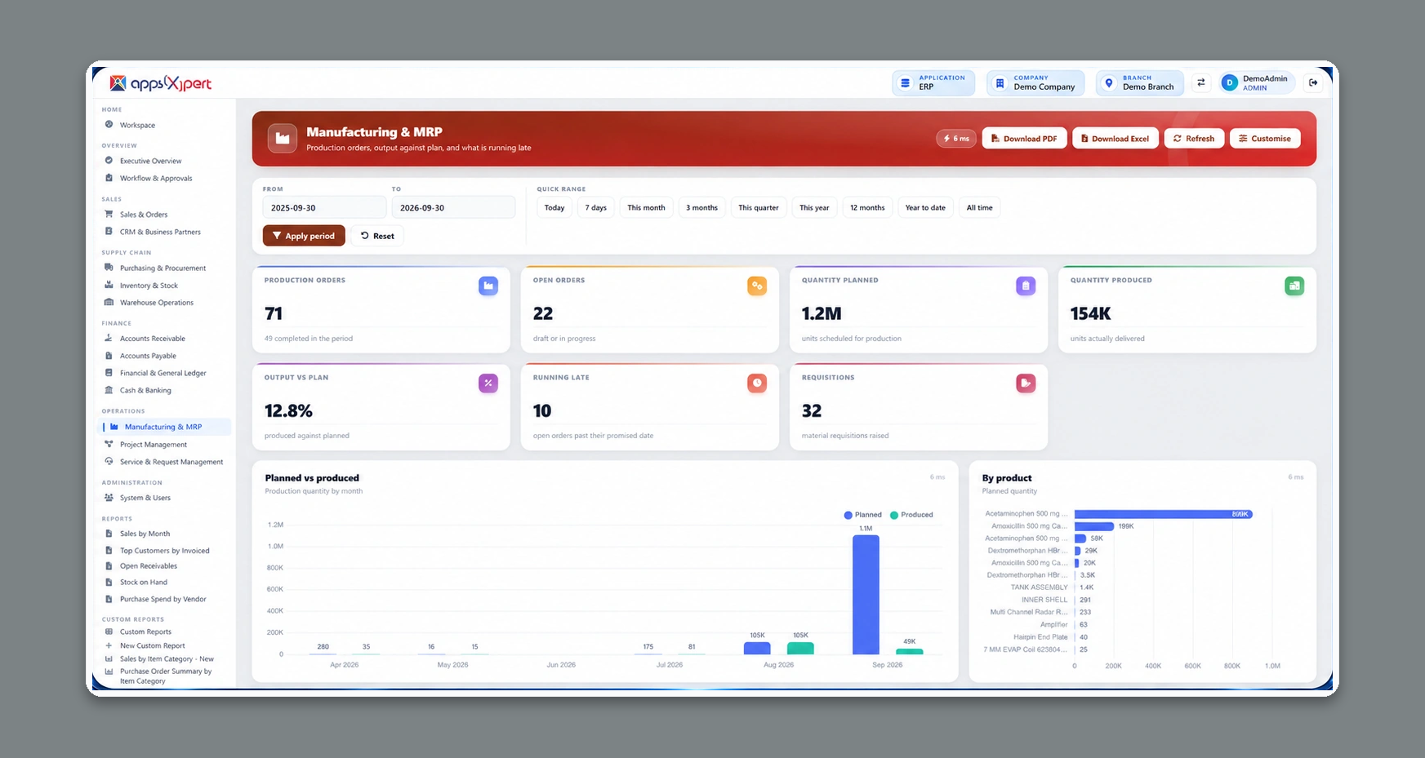Image resolution: width=1425 pixels, height=758 pixels.
Task: Toggle the Produced legend series
Action: (911, 515)
